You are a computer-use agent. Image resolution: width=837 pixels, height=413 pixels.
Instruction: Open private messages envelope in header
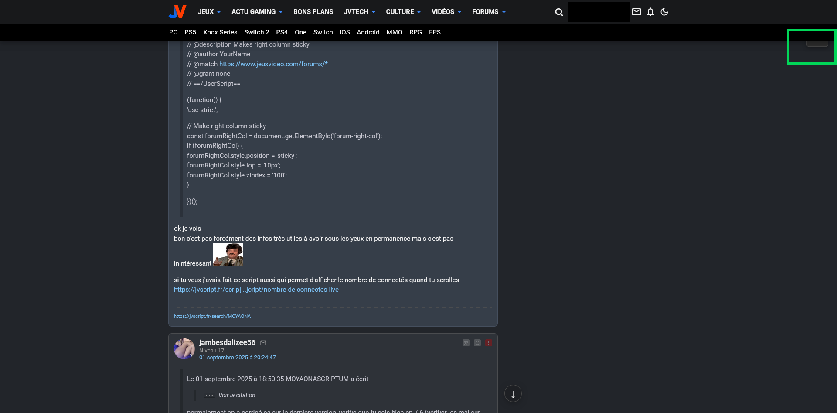[x=636, y=12]
